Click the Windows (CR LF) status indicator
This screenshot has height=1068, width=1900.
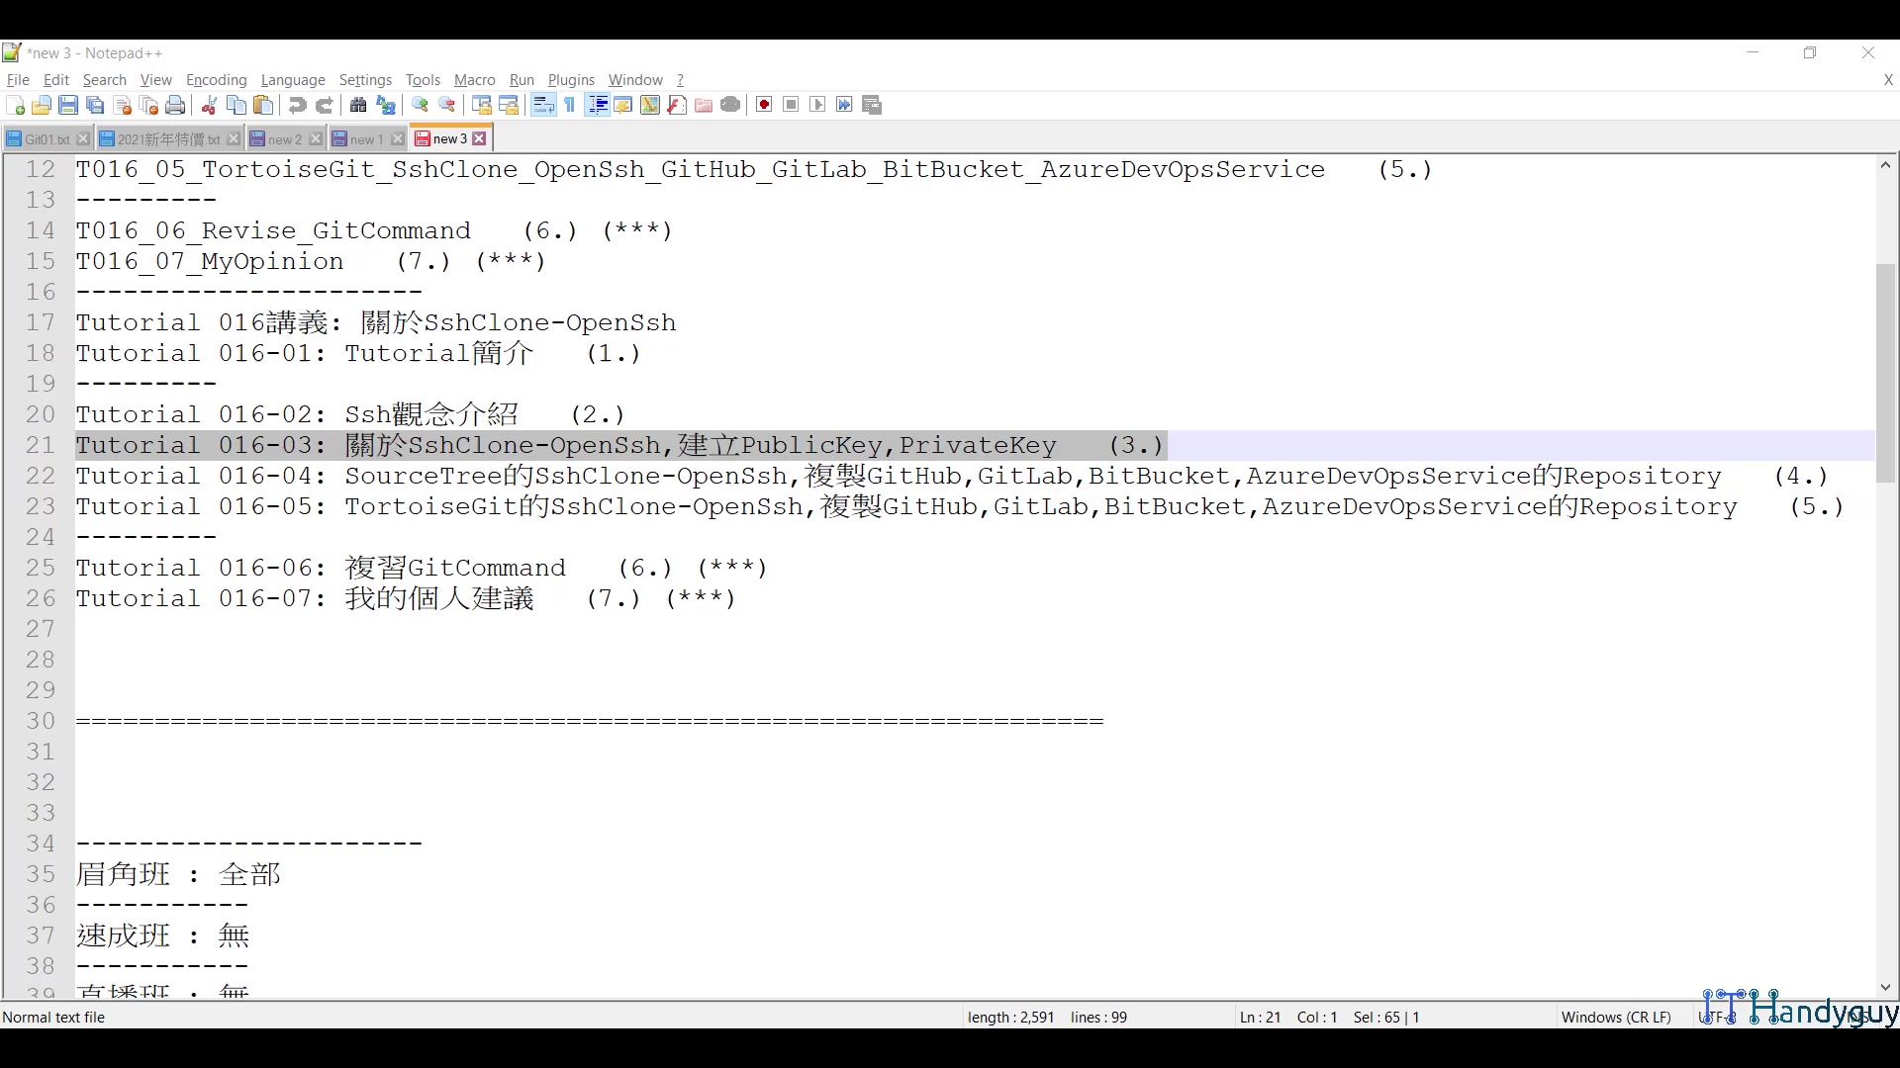[x=1615, y=1017]
